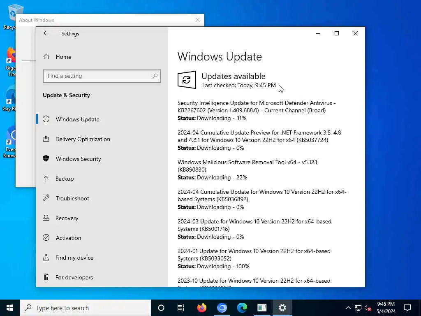This screenshot has height=316, width=421.
Task: Minimize the Settings window
Action: [x=318, y=33]
